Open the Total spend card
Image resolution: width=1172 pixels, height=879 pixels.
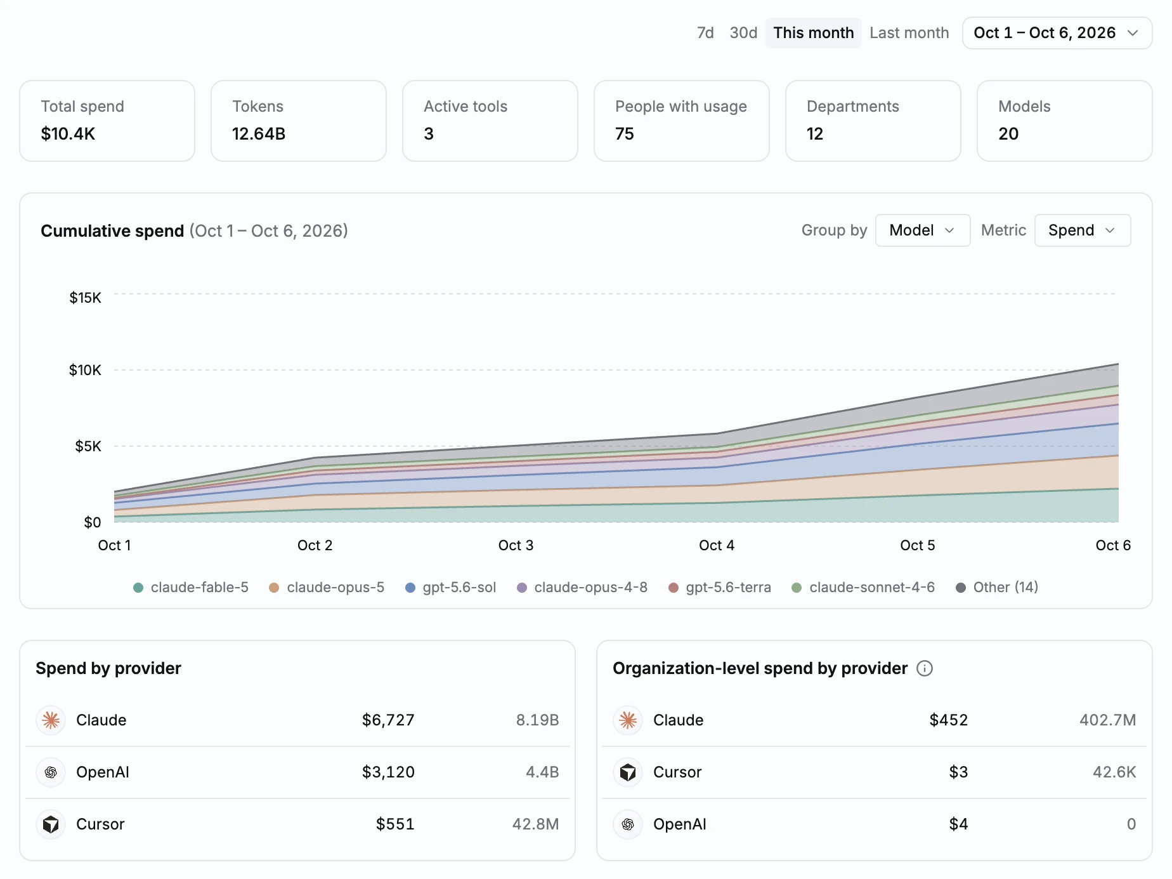[107, 121]
